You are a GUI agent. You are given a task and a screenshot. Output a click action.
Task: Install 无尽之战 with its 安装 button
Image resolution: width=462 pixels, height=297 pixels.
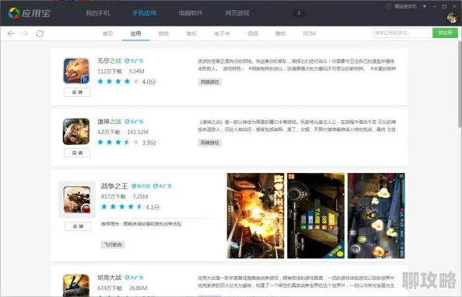point(77,92)
